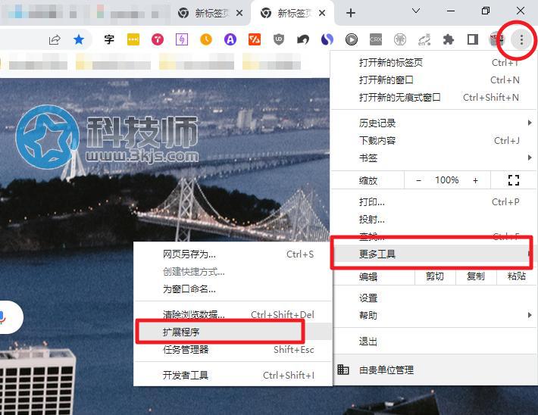Image resolution: width=538 pixels, height=415 pixels.
Task: Click the 100% zoom level value
Action: [447, 180]
